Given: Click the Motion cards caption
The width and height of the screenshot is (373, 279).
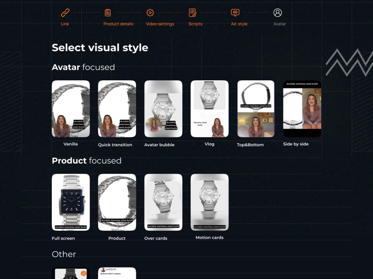Looking at the screenshot, I should pyautogui.click(x=210, y=237).
